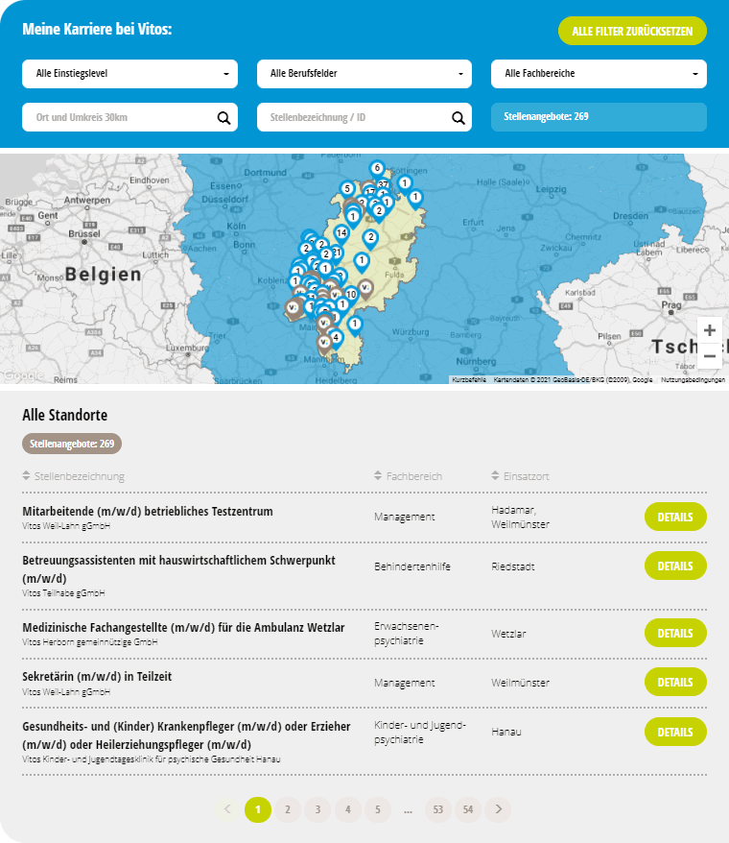Go to page 2 in pagination
The image size is (729, 843).
[288, 809]
